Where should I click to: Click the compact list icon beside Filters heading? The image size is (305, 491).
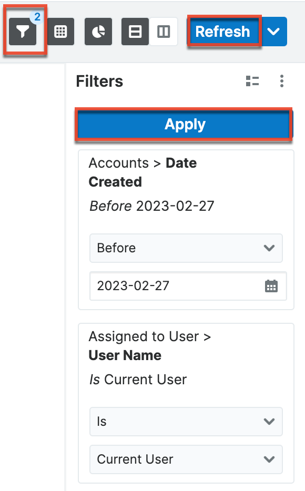point(252,81)
